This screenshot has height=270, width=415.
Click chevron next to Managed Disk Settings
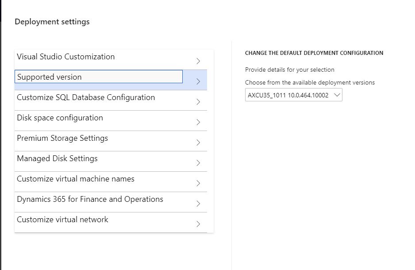point(198,163)
